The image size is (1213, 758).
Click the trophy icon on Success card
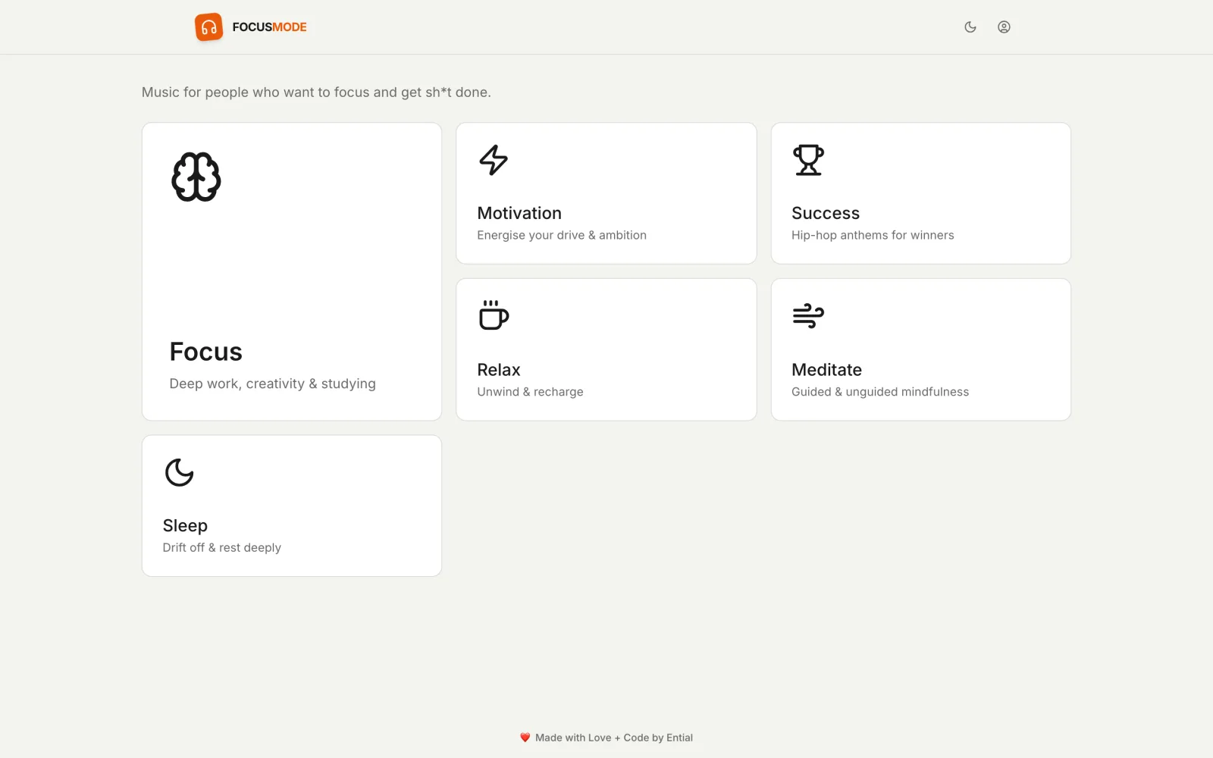tap(808, 160)
